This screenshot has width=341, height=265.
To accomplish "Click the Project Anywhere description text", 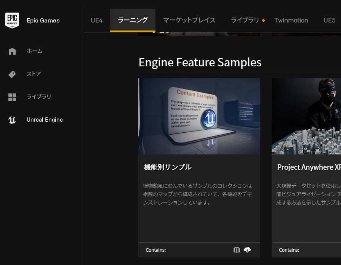I will pyautogui.click(x=308, y=194).
